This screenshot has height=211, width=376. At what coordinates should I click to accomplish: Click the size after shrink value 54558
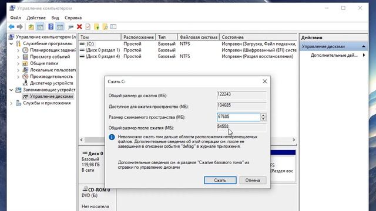[241, 128]
